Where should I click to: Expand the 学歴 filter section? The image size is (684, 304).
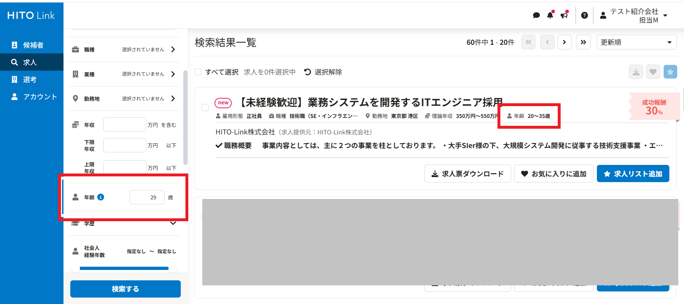click(173, 223)
